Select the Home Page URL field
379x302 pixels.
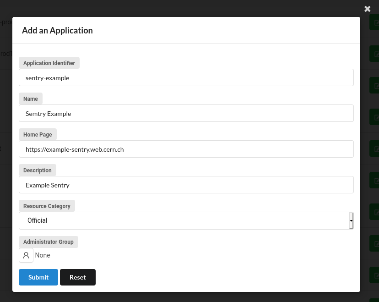pos(186,149)
